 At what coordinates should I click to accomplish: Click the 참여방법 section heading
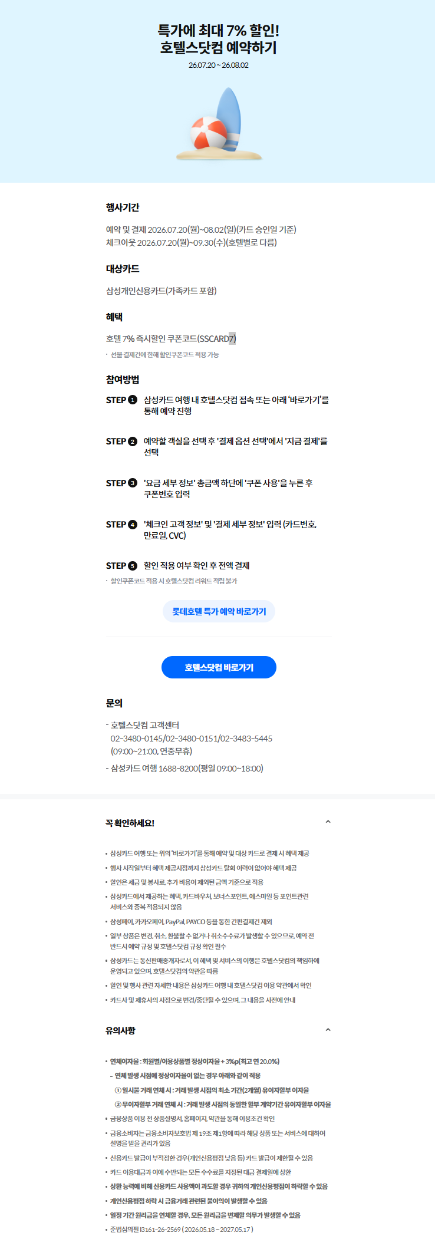point(123,380)
